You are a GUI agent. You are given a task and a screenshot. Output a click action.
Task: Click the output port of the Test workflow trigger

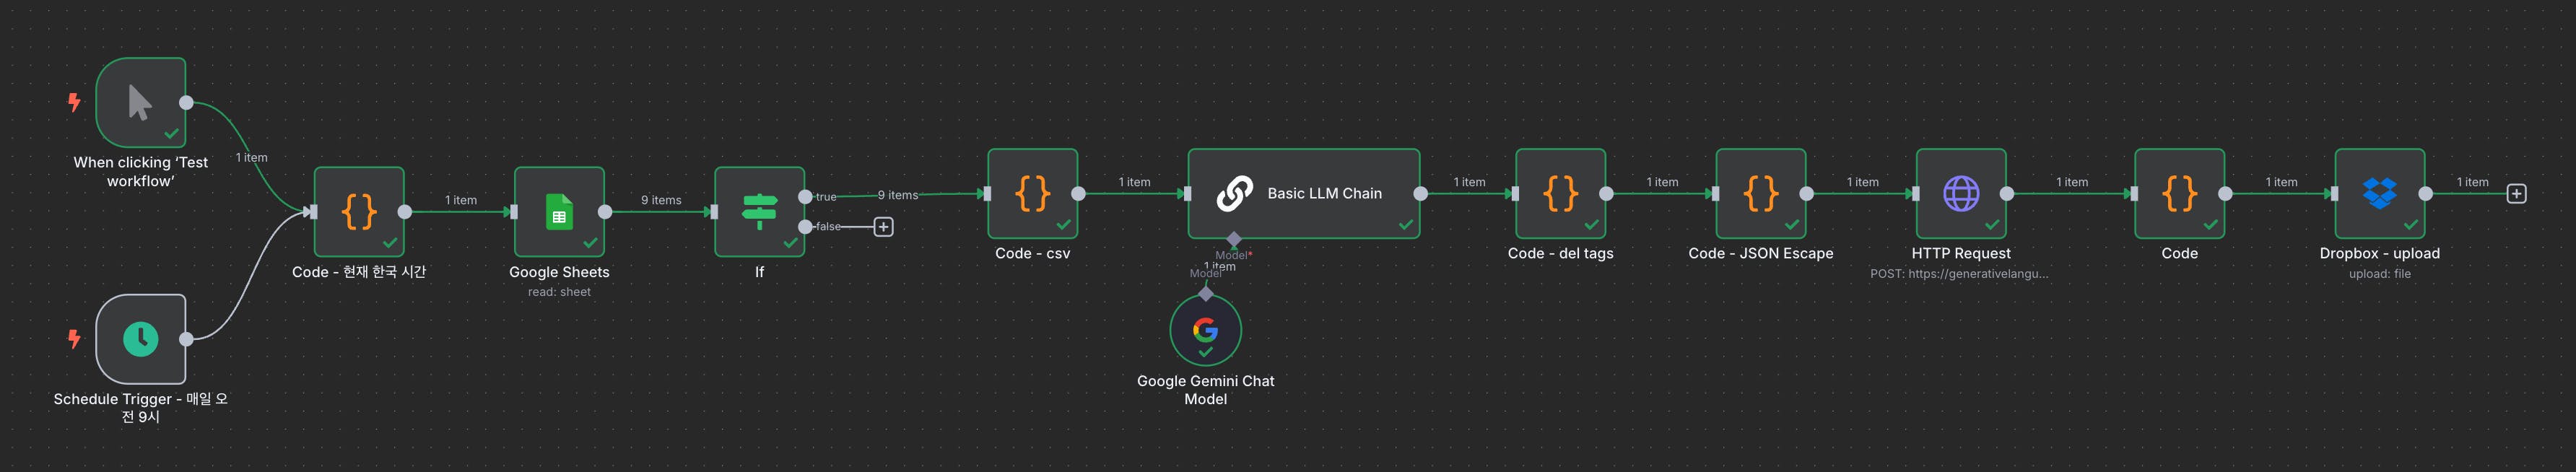186,103
